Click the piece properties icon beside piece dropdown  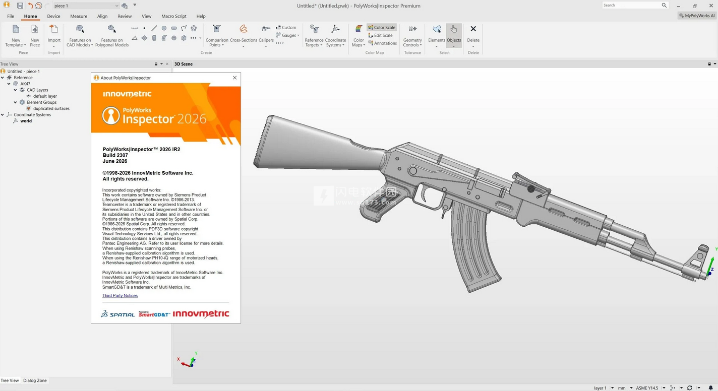tap(125, 6)
